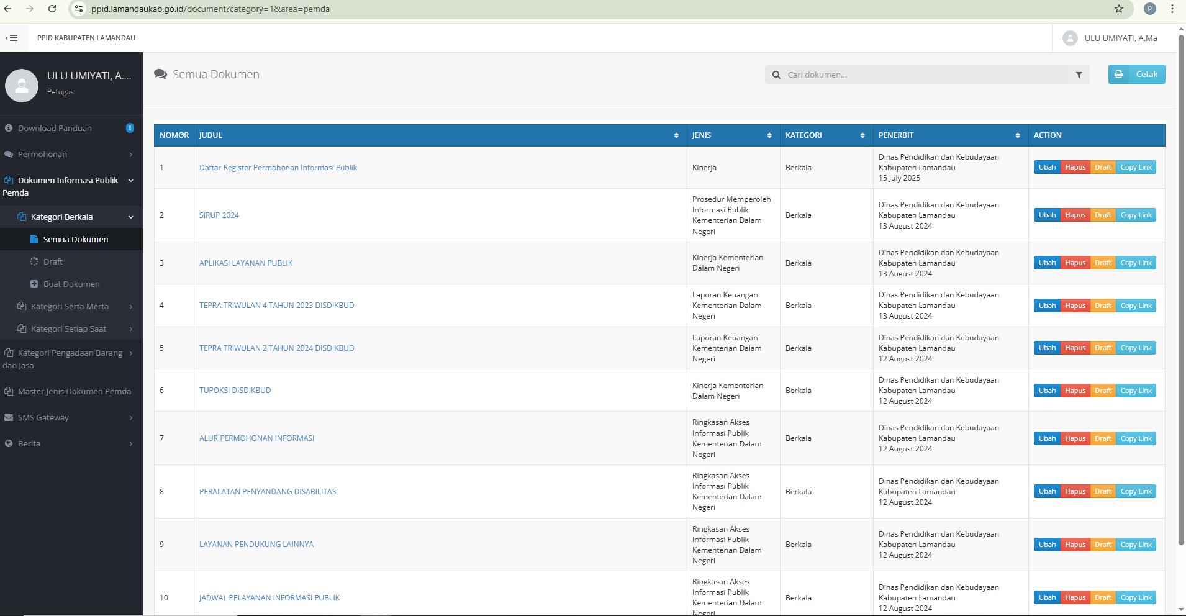Screen dimensions: 1186x616
Task: Click the info badge beside Download Panduan
Action: click(130, 128)
